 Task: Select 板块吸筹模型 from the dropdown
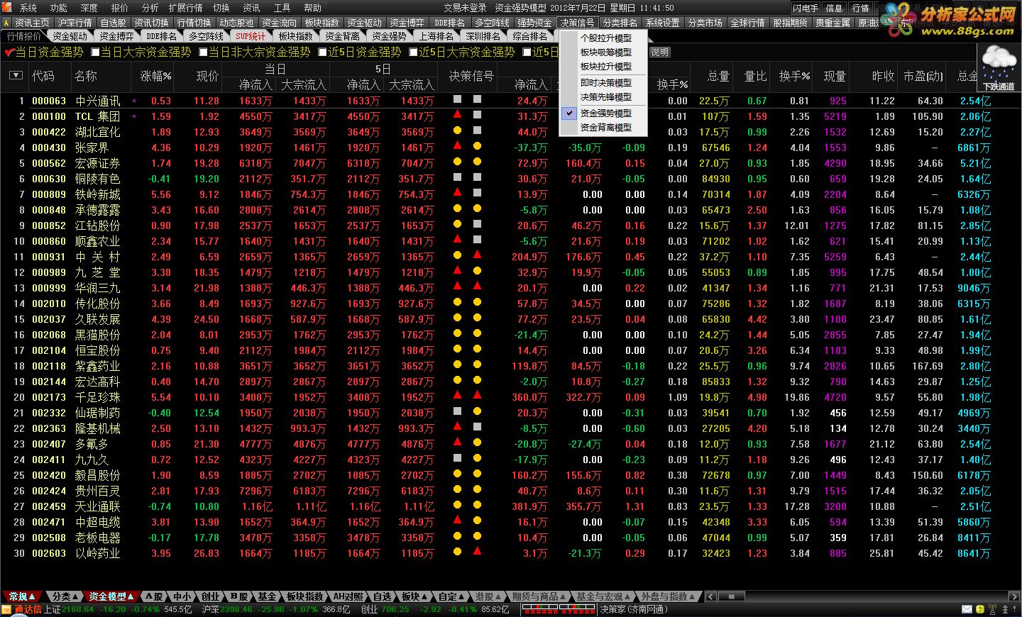point(605,52)
